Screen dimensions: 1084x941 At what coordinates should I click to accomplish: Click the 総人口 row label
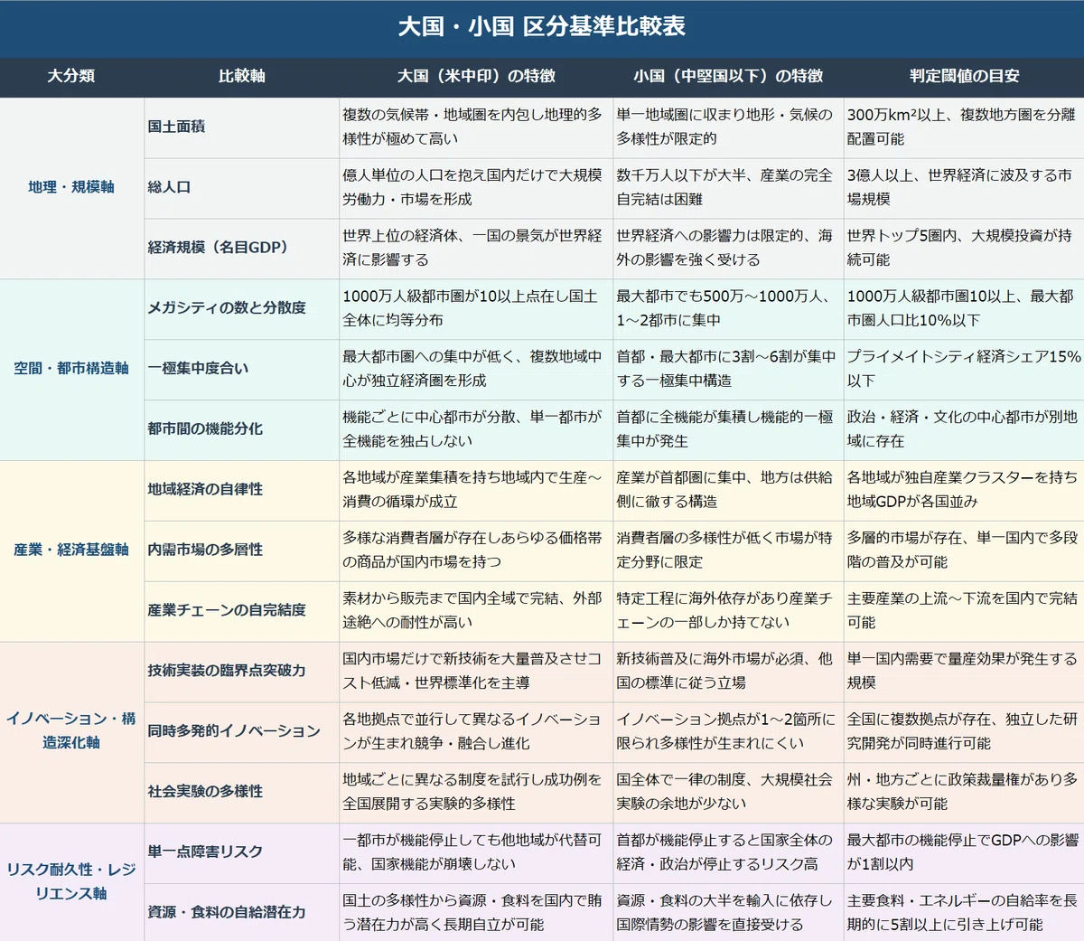click(x=170, y=187)
